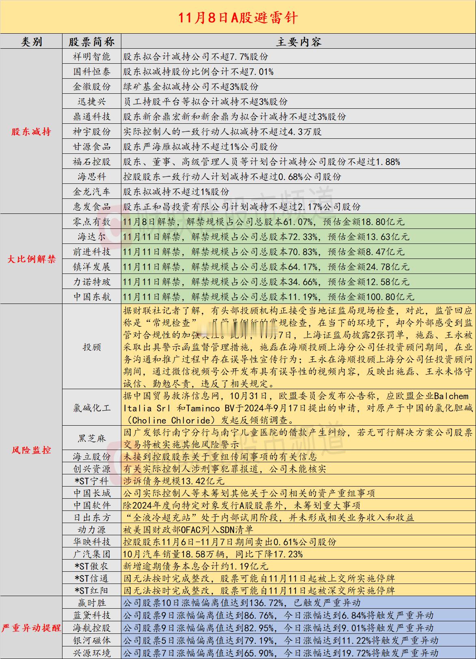Select stock name 惠发食品
Image resolution: width=476 pixels, height=659 pixels.
coord(92,207)
